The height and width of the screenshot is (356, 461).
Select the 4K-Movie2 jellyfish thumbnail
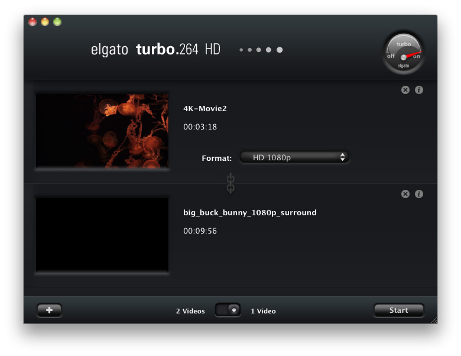(x=102, y=131)
